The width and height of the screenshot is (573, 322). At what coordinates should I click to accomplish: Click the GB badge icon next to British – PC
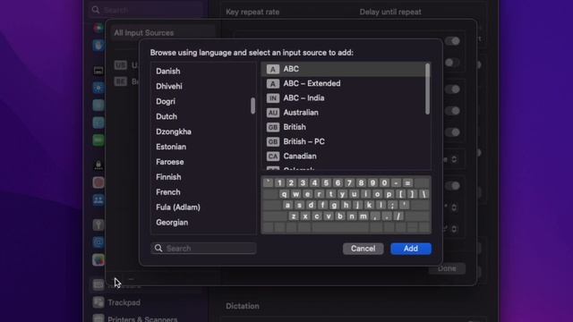click(x=272, y=141)
